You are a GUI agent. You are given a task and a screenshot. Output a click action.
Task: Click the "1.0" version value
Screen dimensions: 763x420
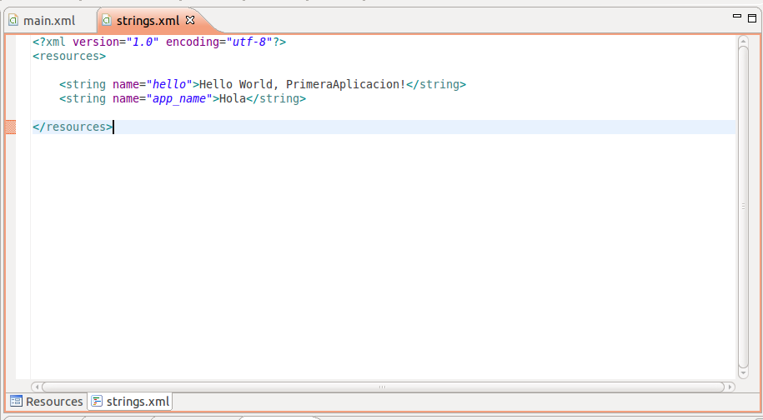pos(143,42)
